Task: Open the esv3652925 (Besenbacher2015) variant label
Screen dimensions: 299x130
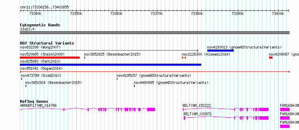Action: pyautogui.click(x=112, y=54)
